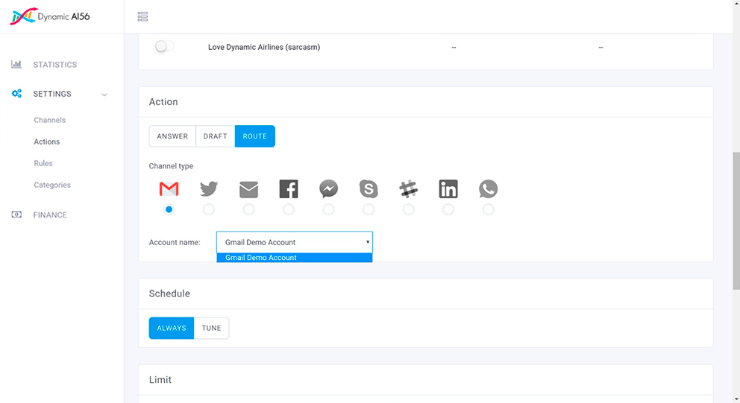Collapse the Settings menu chevron
This screenshot has height=403, width=740.
104,95
